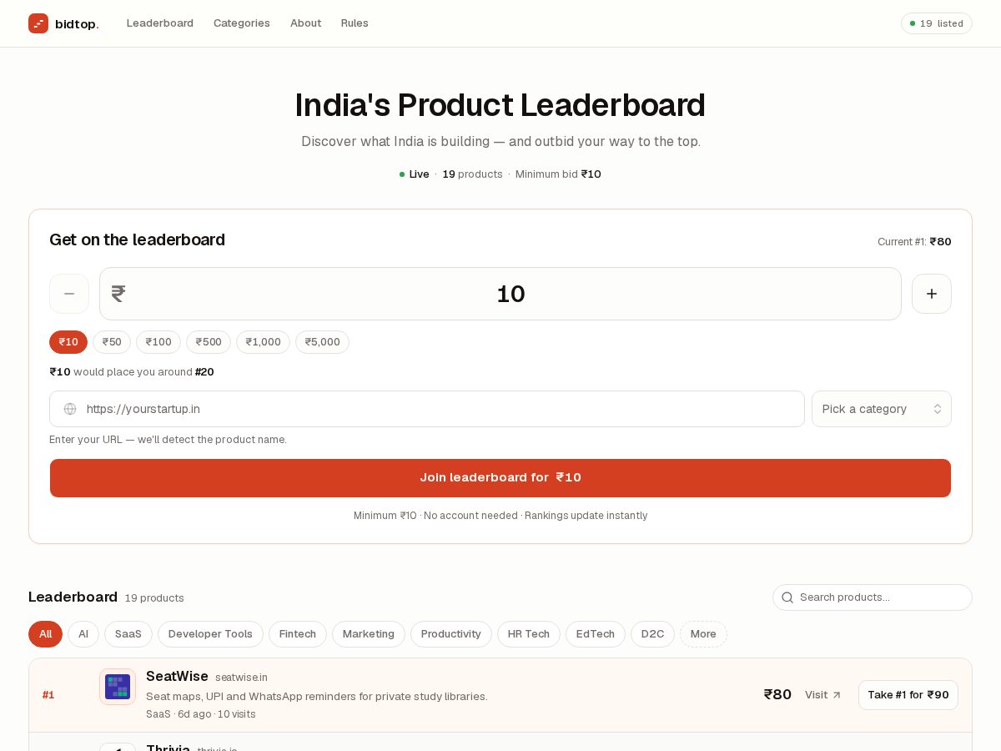Expand More category filters
Image resolution: width=1001 pixels, height=751 pixels.
[x=703, y=634]
